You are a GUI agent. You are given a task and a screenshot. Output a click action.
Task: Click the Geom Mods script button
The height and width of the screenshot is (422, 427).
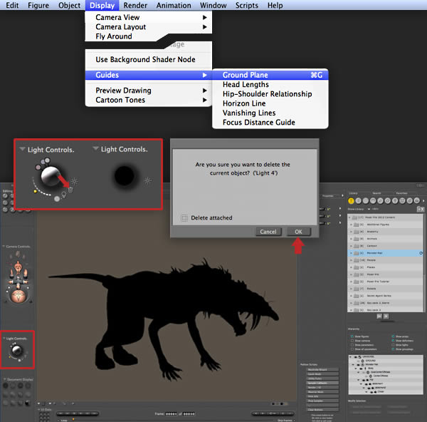(x=323, y=374)
